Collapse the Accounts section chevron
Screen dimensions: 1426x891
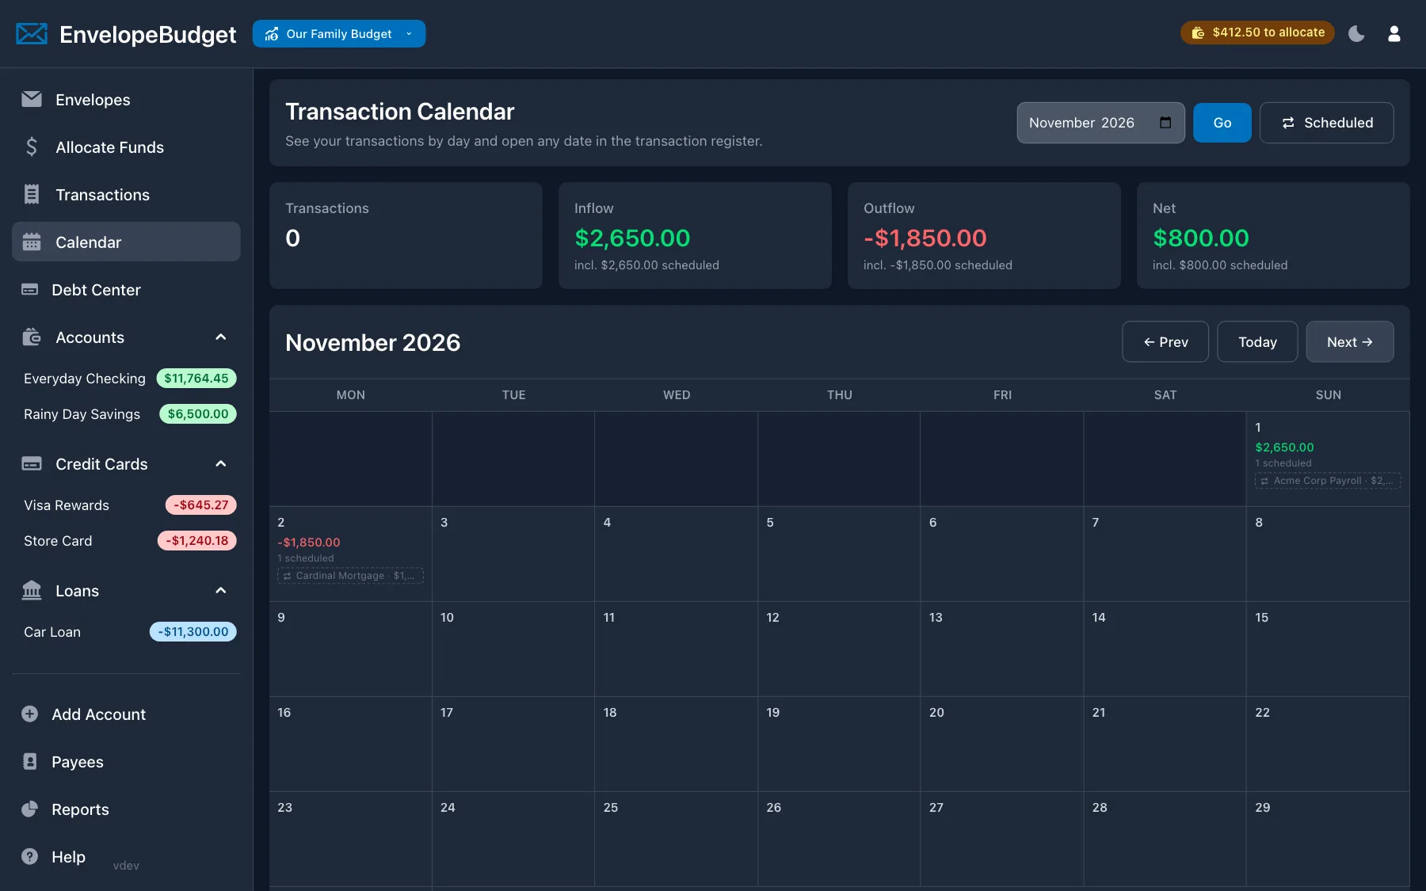(x=221, y=337)
